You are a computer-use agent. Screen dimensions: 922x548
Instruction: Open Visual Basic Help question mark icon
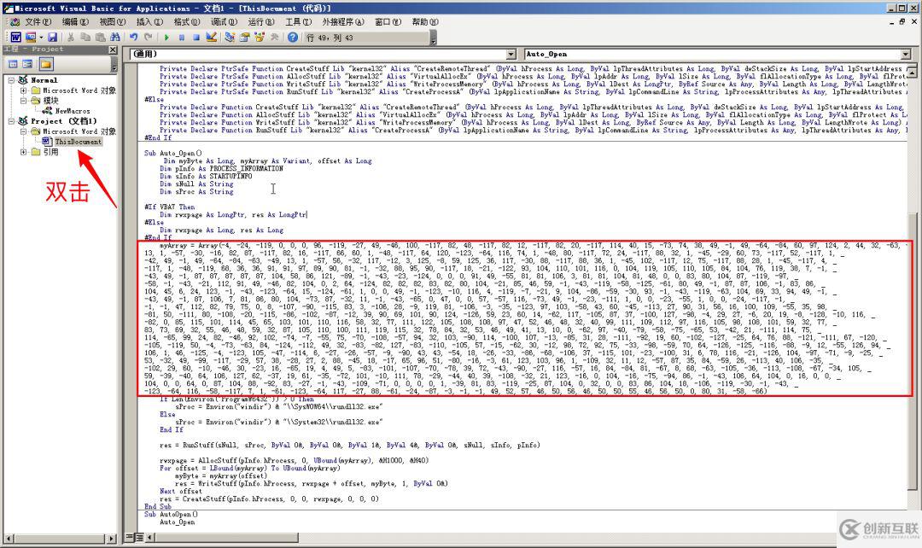tap(293, 37)
